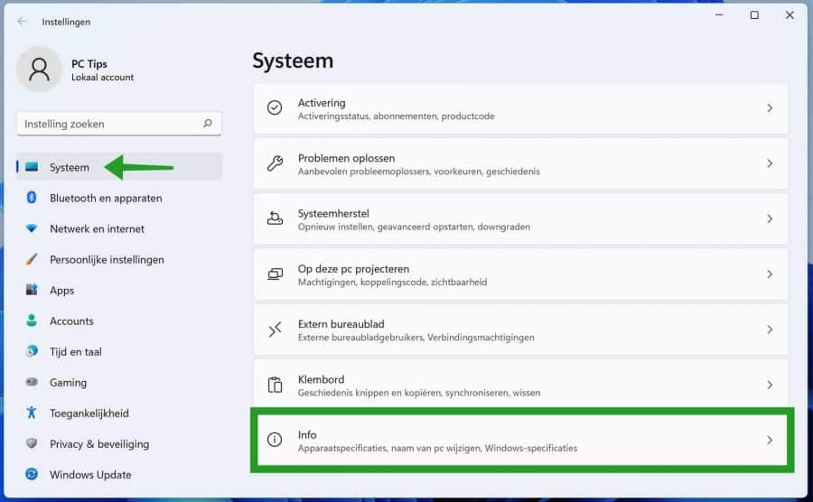Go to Netwerk en internet
This screenshot has height=502, width=813.
(x=118, y=228)
